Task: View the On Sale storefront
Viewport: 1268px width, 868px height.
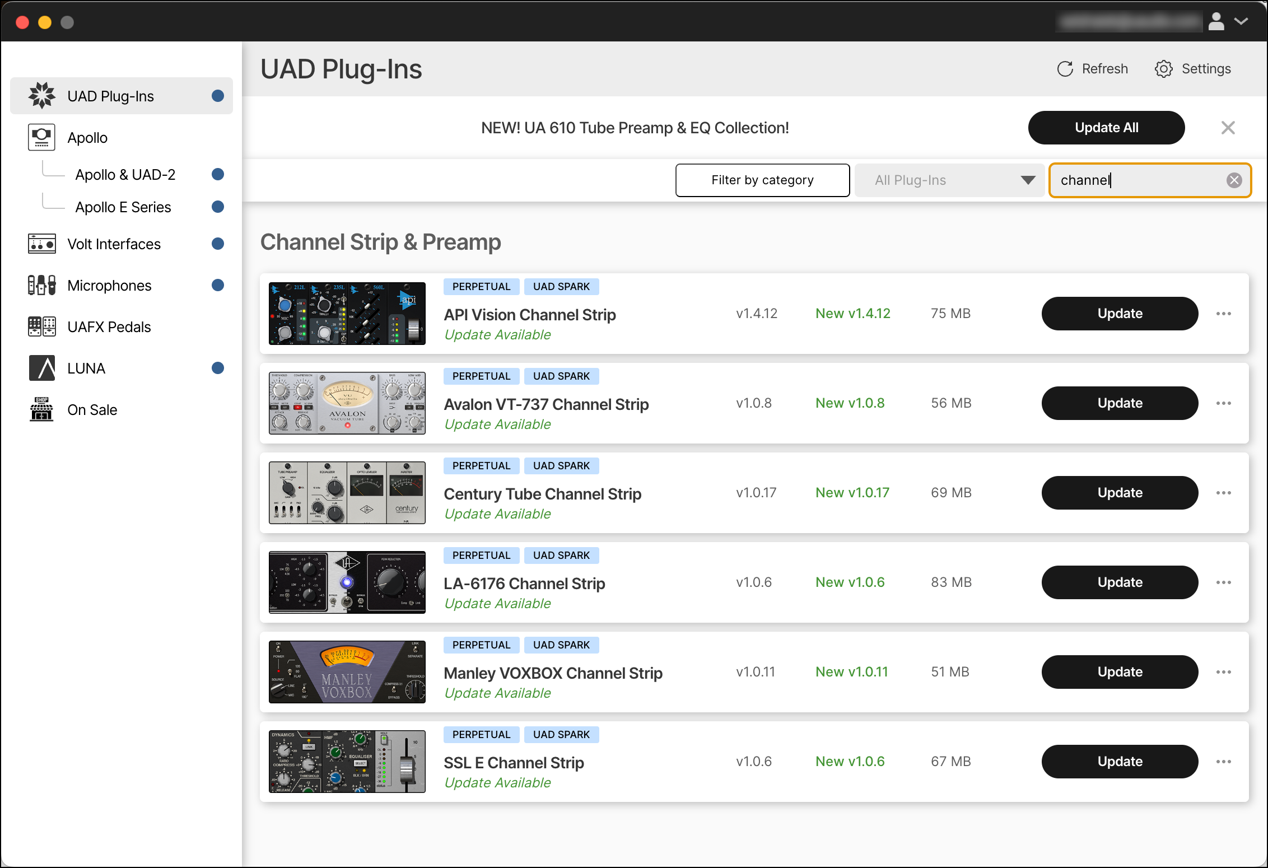Action: pos(92,409)
